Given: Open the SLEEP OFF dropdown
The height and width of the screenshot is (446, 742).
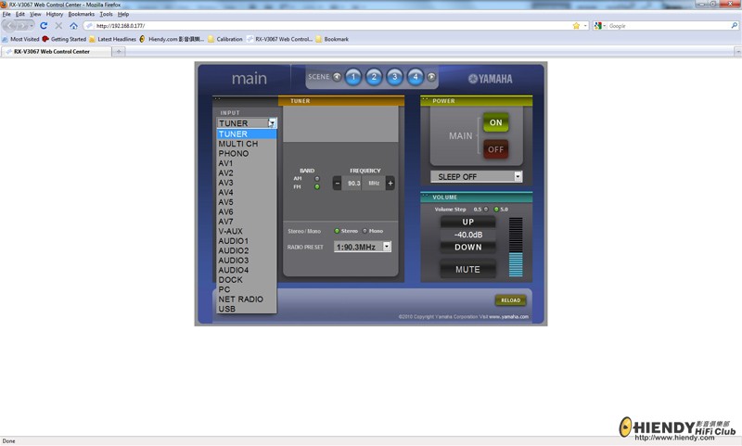Looking at the screenshot, I should pyautogui.click(x=477, y=176).
